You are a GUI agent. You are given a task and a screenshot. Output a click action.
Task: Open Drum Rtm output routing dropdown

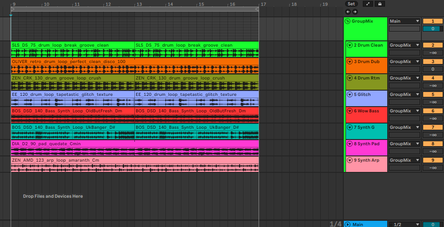tap(405, 78)
